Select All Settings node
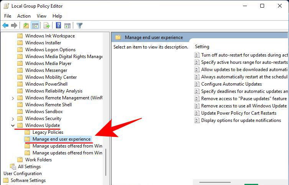Screen dimensions: 289x185 point(29,167)
